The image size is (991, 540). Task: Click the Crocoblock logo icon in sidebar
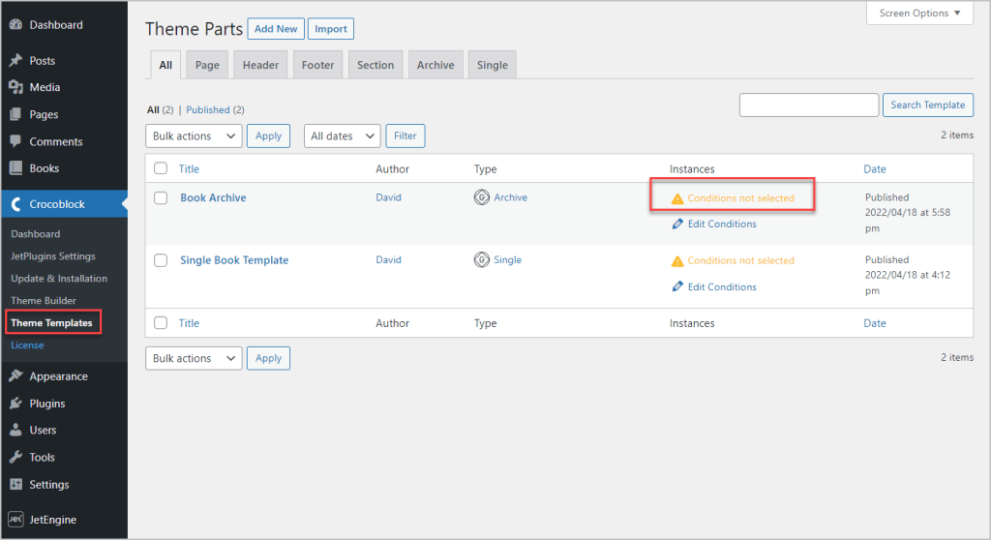point(15,204)
